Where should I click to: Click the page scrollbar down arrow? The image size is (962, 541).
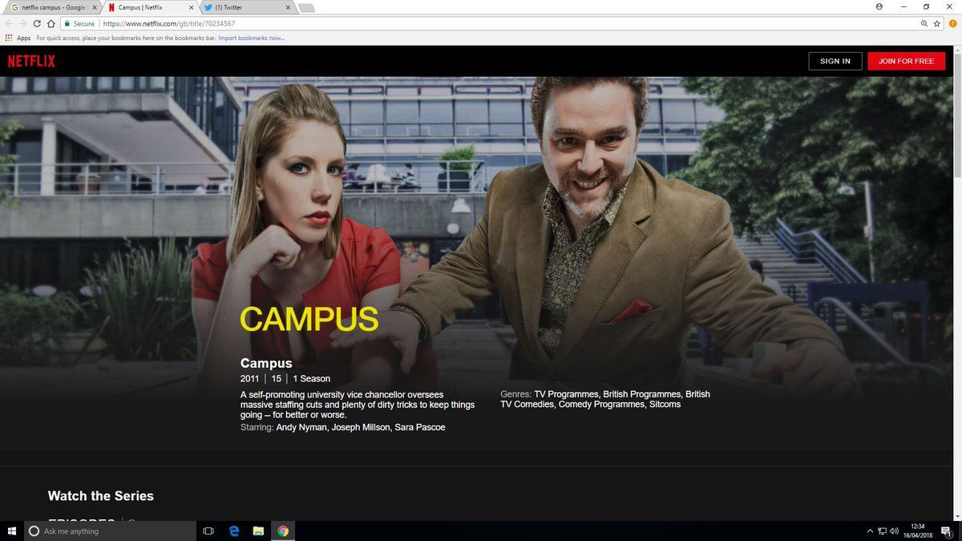click(x=957, y=515)
